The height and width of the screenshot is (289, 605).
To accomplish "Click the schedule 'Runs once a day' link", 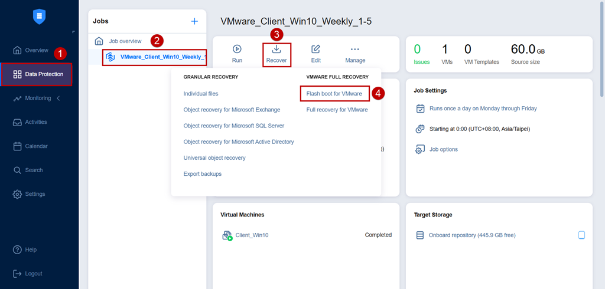I will [x=483, y=109].
